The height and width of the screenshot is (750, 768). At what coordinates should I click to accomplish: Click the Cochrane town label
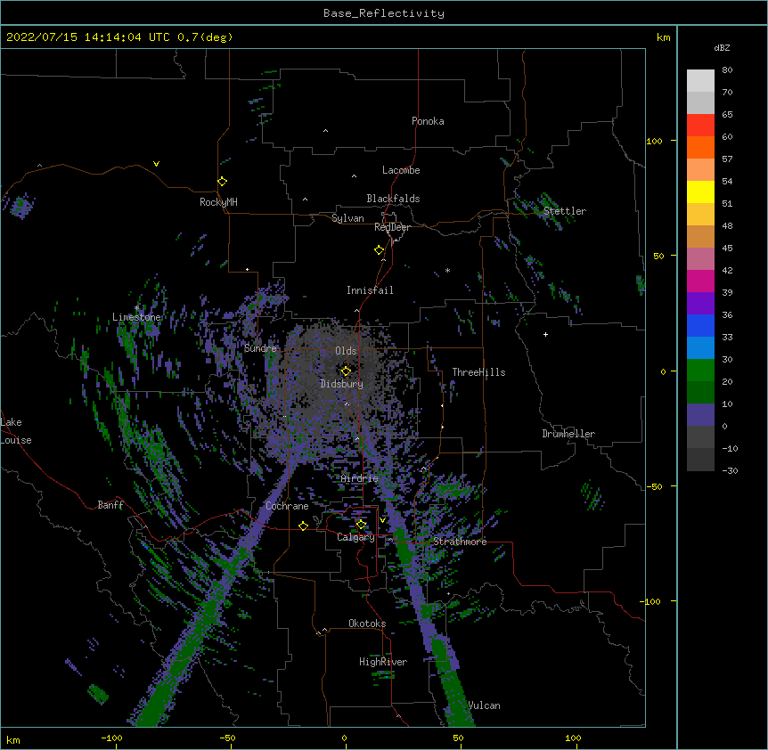pos(287,506)
